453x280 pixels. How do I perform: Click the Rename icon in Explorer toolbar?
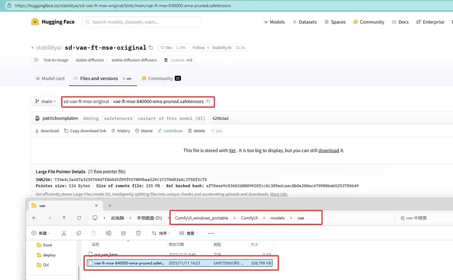(x=108, y=233)
